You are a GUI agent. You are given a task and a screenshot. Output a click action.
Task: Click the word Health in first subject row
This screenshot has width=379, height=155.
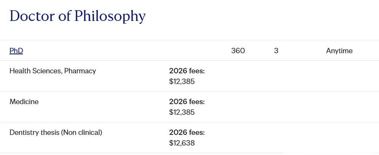point(19,71)
